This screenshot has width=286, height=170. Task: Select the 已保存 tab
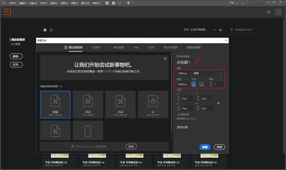[96, 48]
